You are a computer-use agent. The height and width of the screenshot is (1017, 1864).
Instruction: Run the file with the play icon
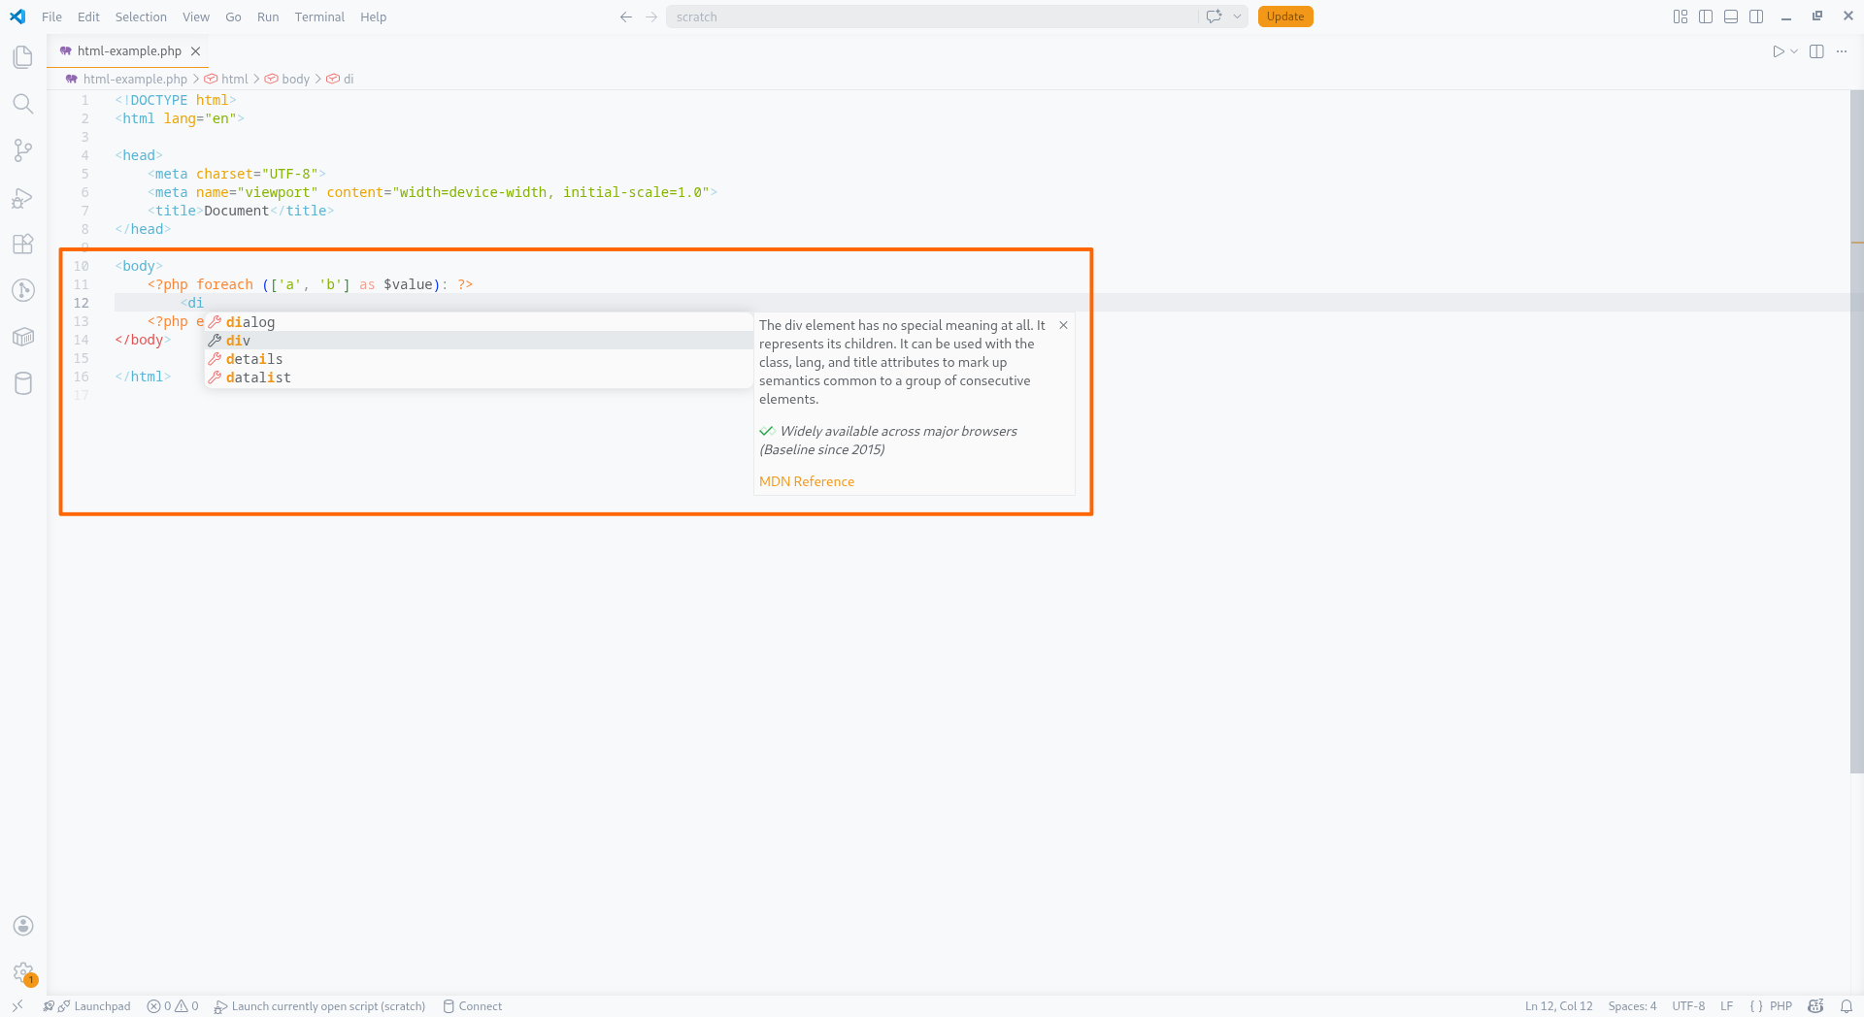coord(1778,51)
